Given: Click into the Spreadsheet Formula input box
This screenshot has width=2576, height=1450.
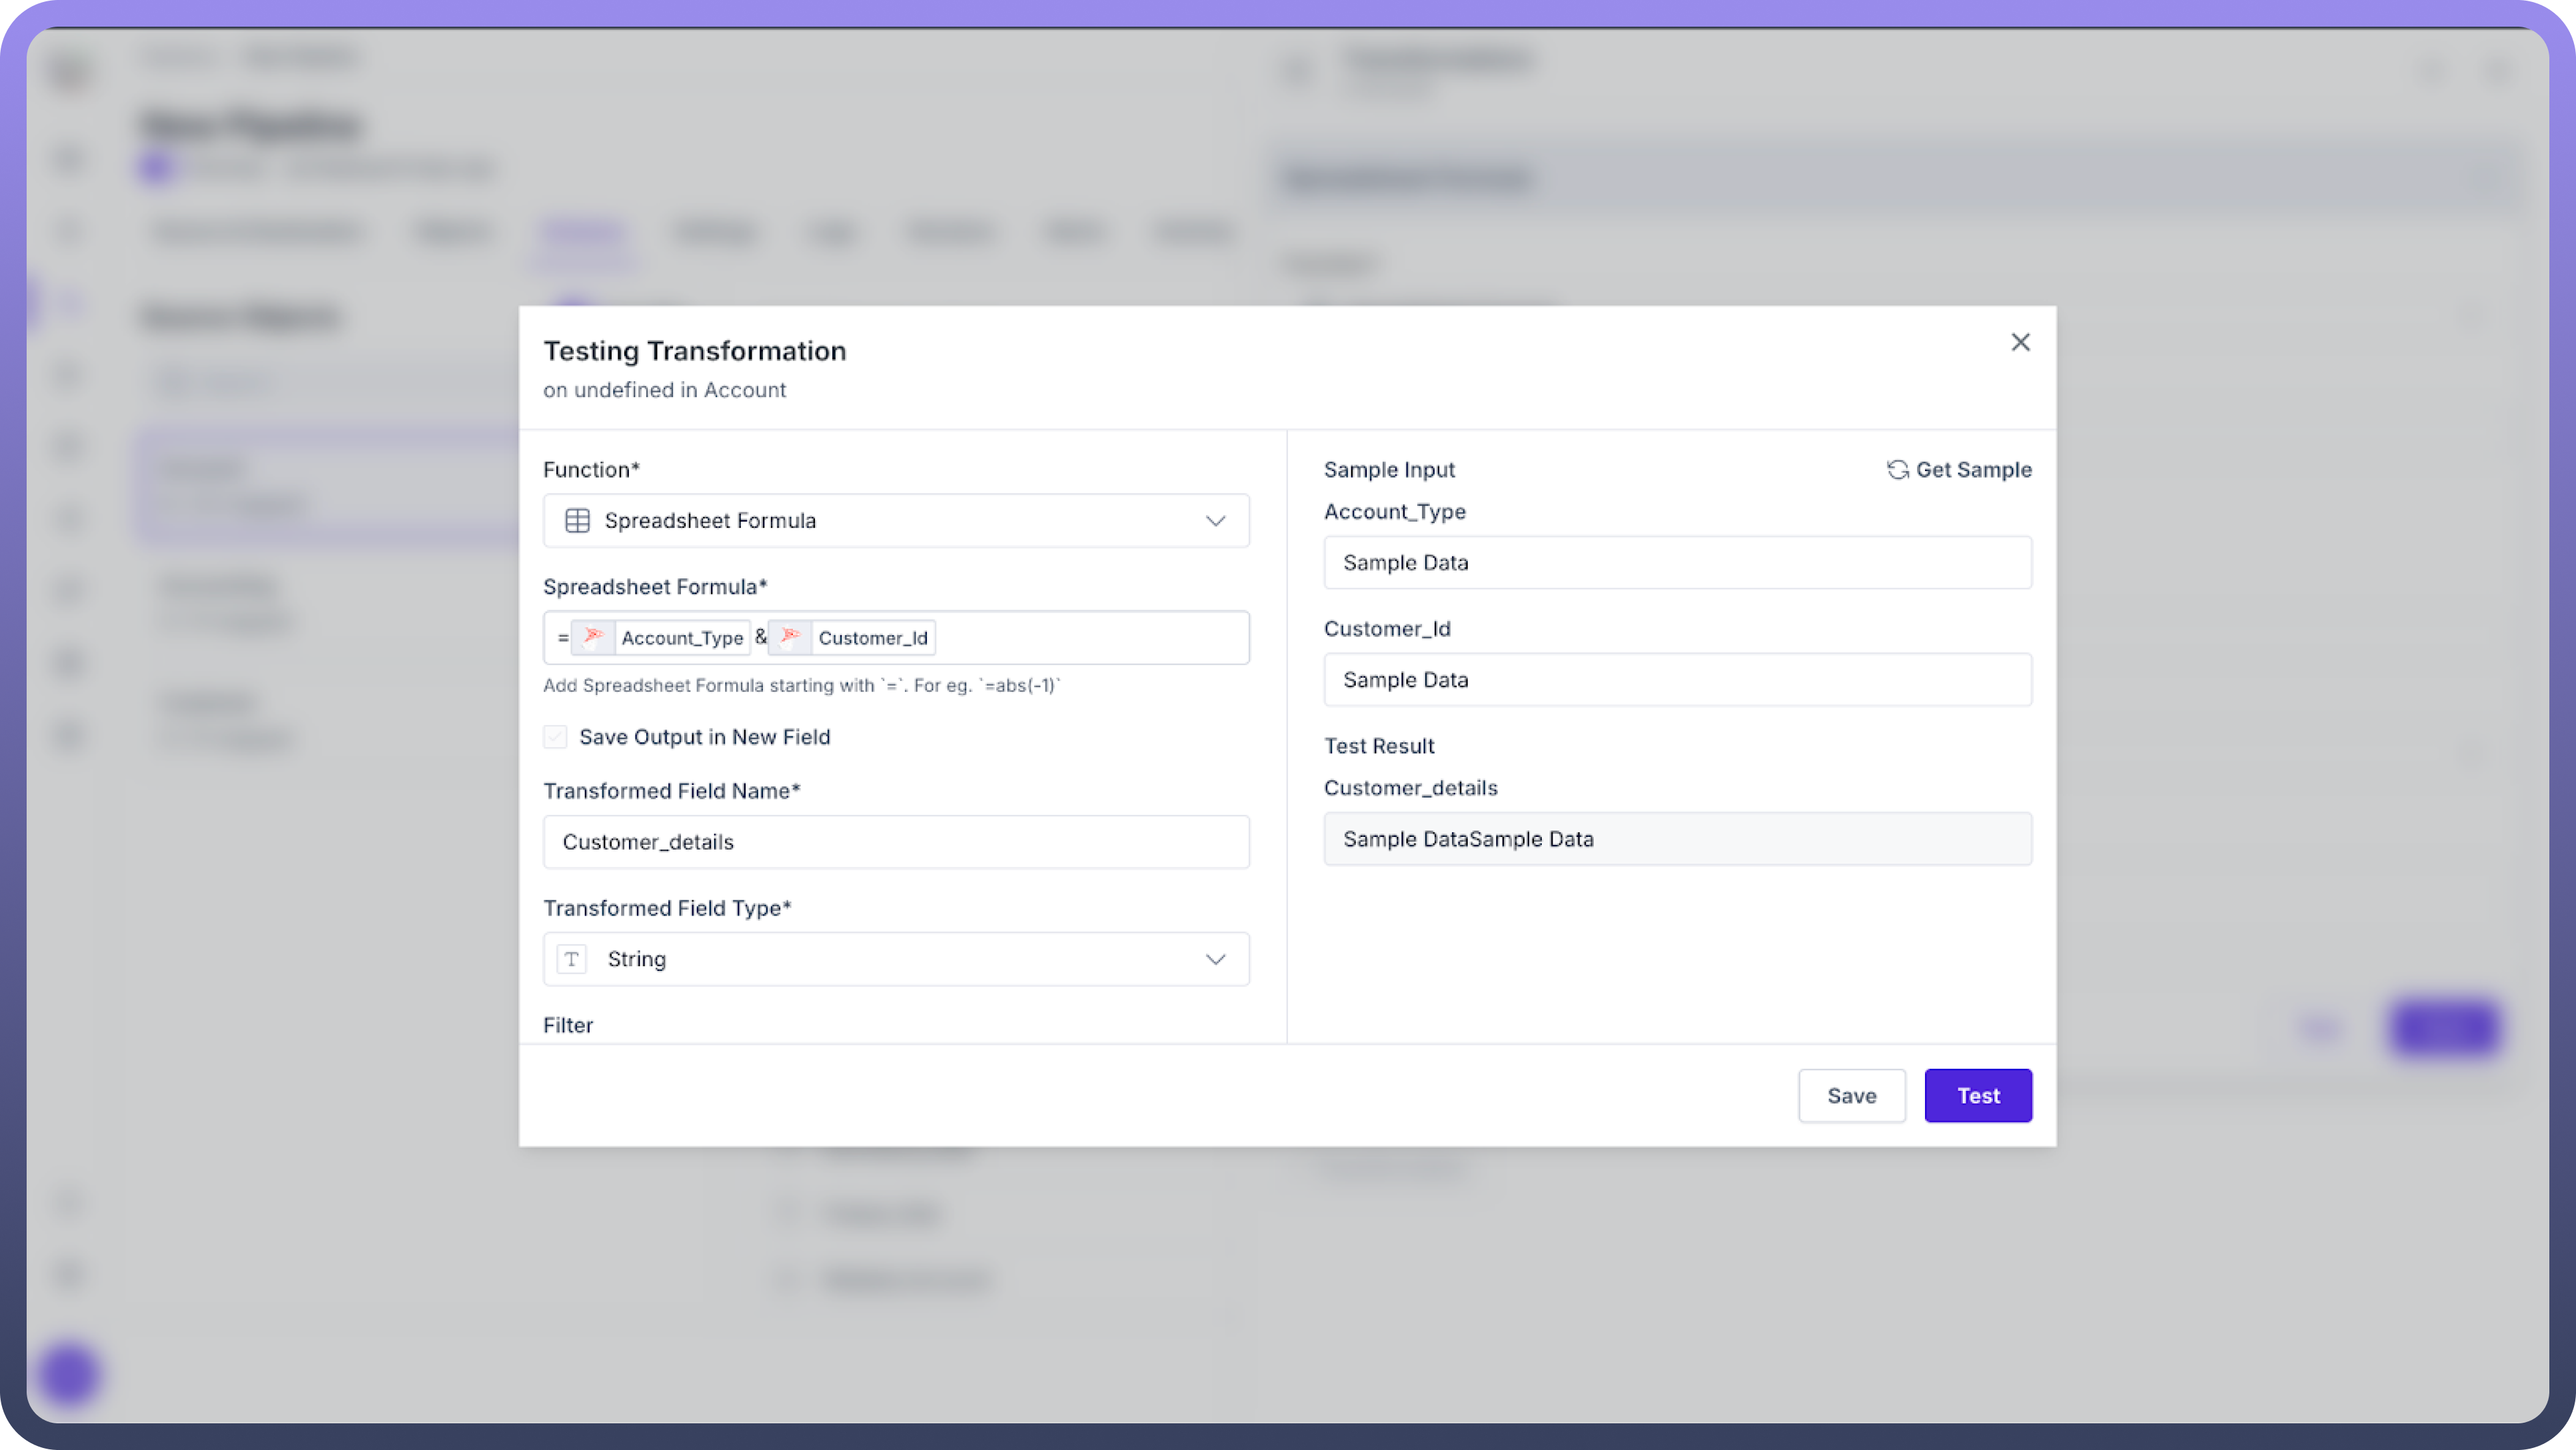Looking at the screenshot, I should point(1090,638).
